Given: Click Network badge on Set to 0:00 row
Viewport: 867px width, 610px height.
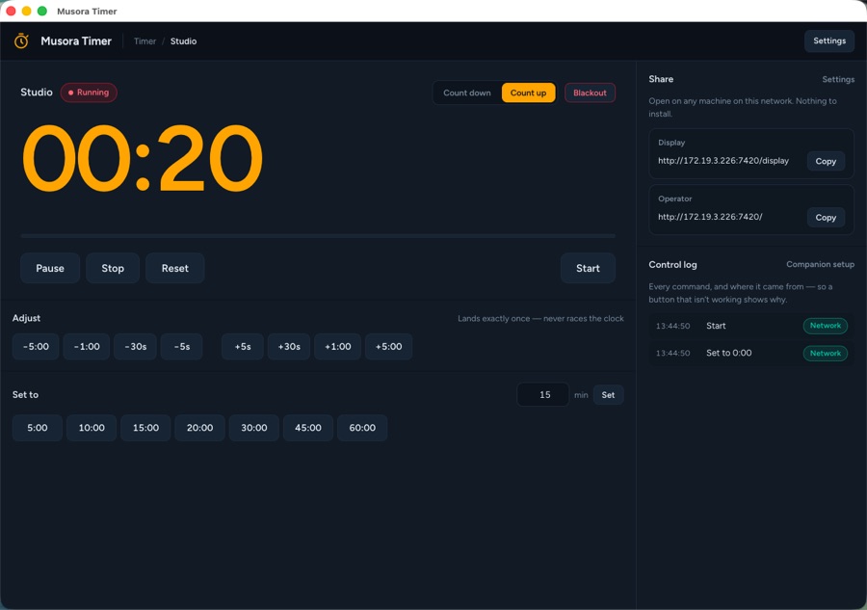Looking at the screenshot, I should click(x=825, y=354).
